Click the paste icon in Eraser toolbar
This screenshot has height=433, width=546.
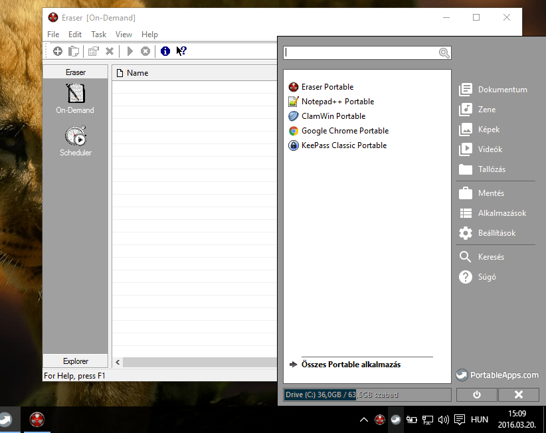74,51
